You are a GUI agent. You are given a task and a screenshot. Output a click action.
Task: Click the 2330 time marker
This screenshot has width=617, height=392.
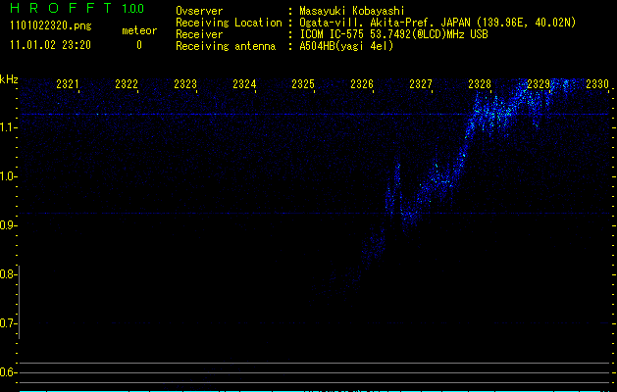click(597, 83)
